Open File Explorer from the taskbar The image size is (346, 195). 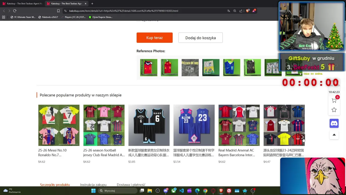point(150,191)
